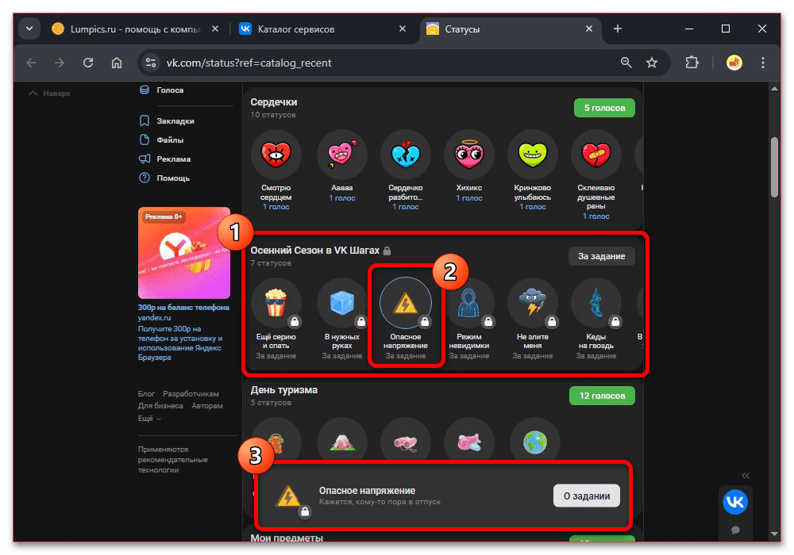This screenshot has height=555, width=794.
Task: Click the page vertical scrollbar
Action: click(x=774, y=166)
